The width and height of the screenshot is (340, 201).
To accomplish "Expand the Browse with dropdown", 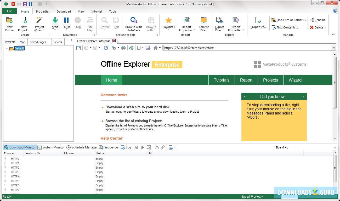I will coord(155,30).
